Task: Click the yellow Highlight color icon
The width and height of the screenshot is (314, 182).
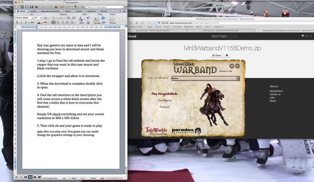Action: (45, 22)
